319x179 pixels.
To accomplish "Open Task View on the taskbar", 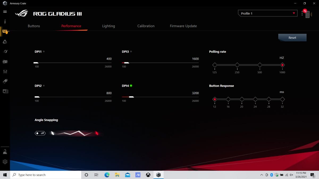I will tap(96, 175).
